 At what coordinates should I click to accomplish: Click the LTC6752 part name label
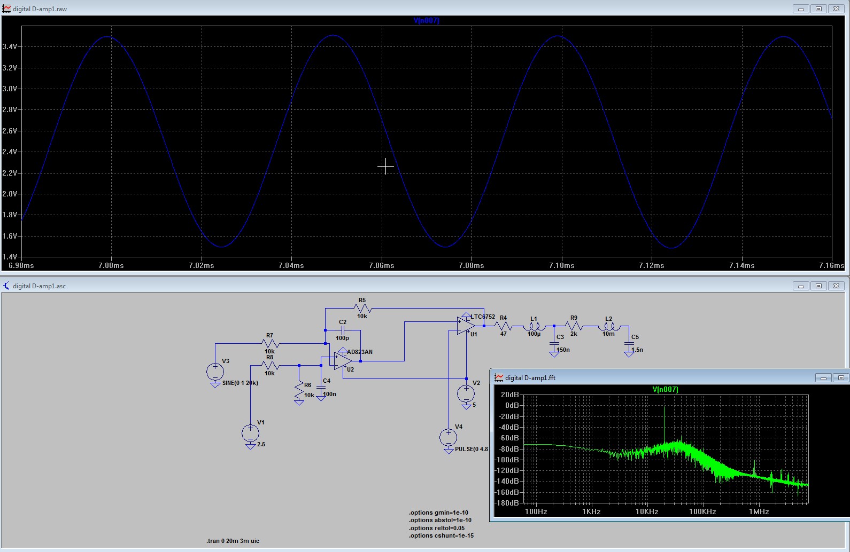(483, 317)
